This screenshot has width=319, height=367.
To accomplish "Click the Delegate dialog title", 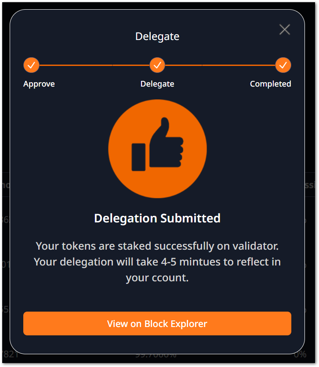I will pyautogui.click(x=157, y=36).
